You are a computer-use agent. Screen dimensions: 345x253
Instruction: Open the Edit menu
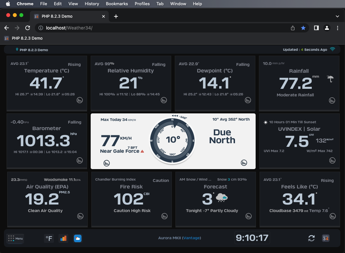coord(57,4)
